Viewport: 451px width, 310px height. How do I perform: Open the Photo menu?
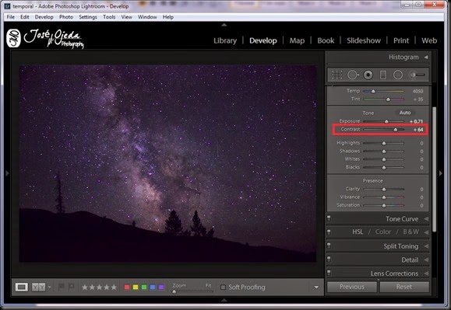click(x=66, y=17)
